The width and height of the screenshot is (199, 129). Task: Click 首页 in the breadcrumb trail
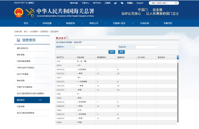click(26, 32)
